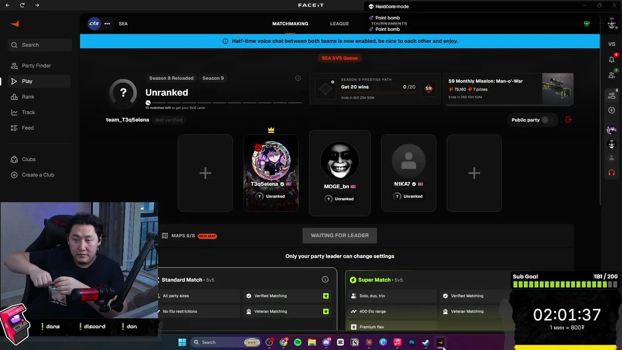Screen dimensions: 622x350
Task: Click the sidebar Search field
Action: click(x=40, y=45)
